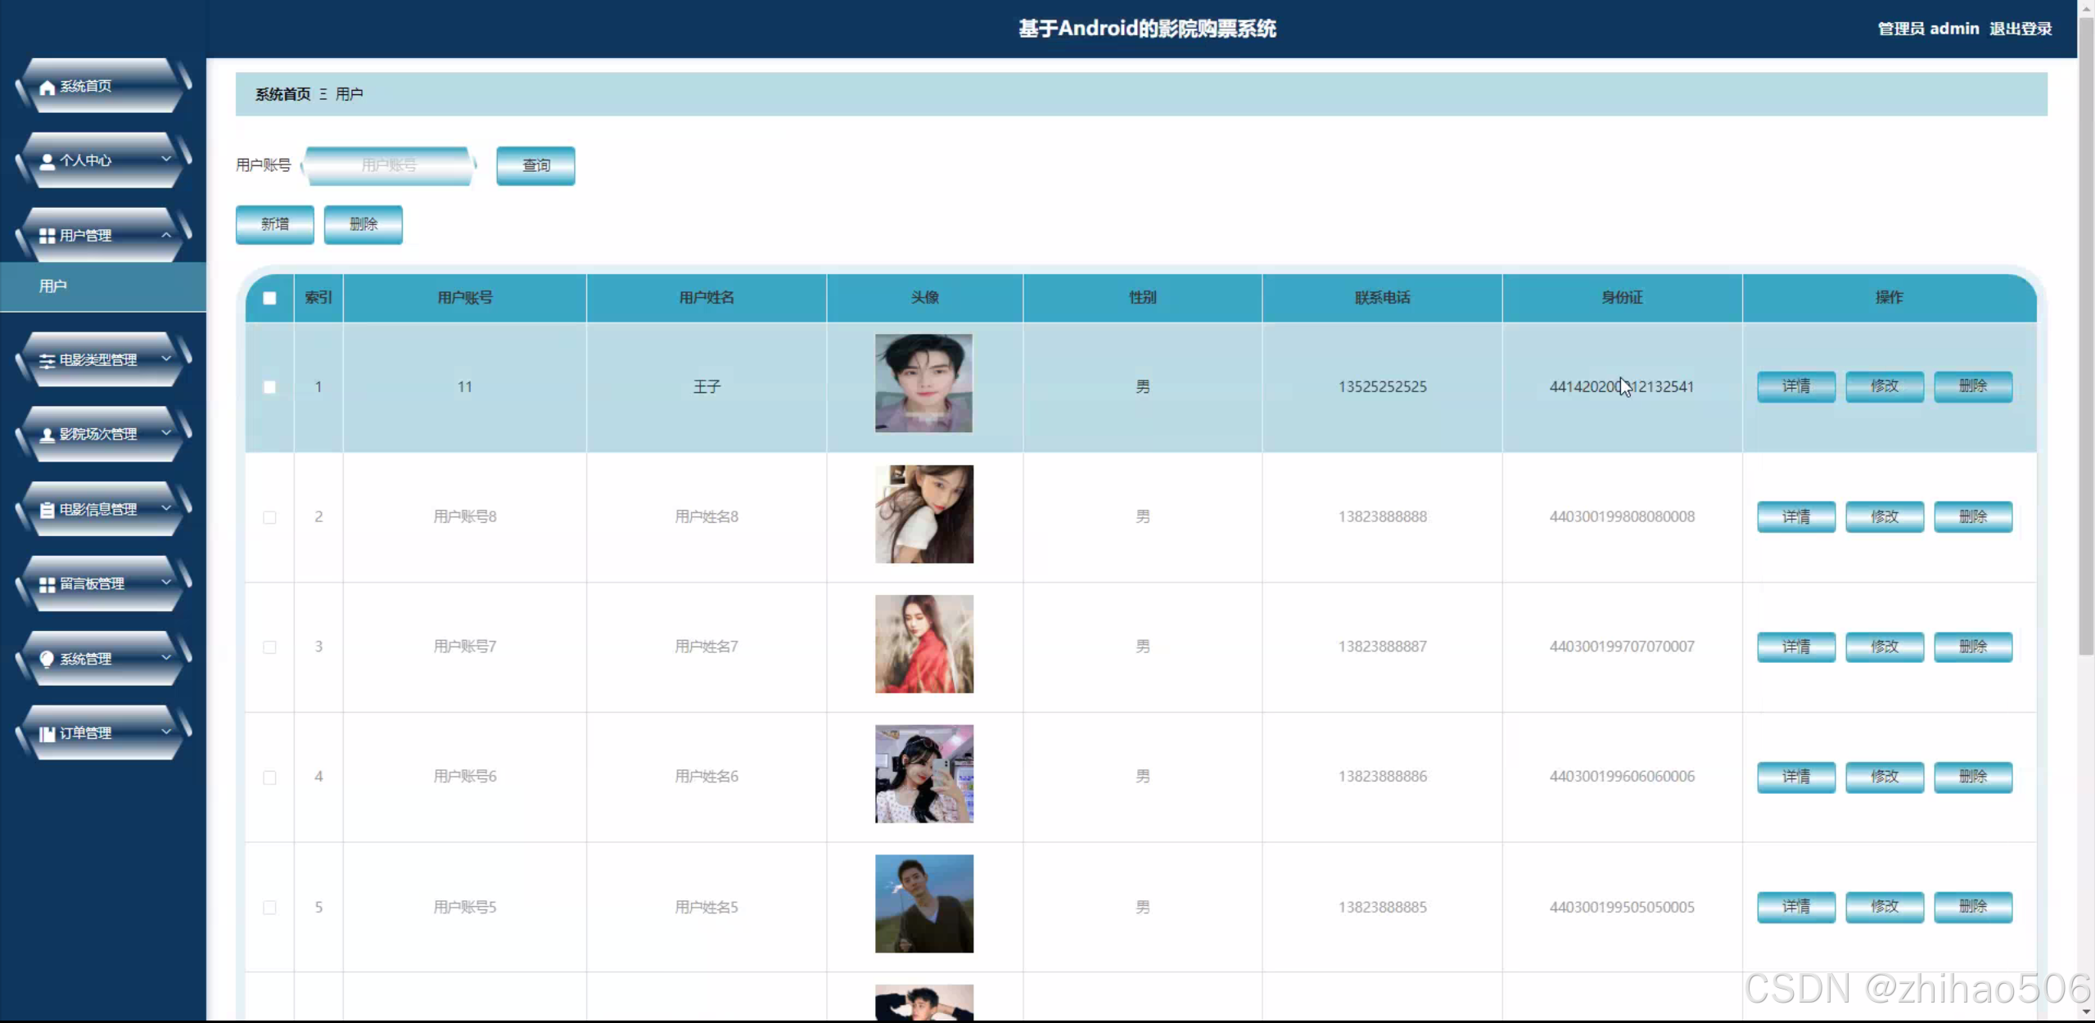Open avatar thumbnail of 用户账号8
This screenshot has height=1023, width=2095.
(x=923, y=515)
